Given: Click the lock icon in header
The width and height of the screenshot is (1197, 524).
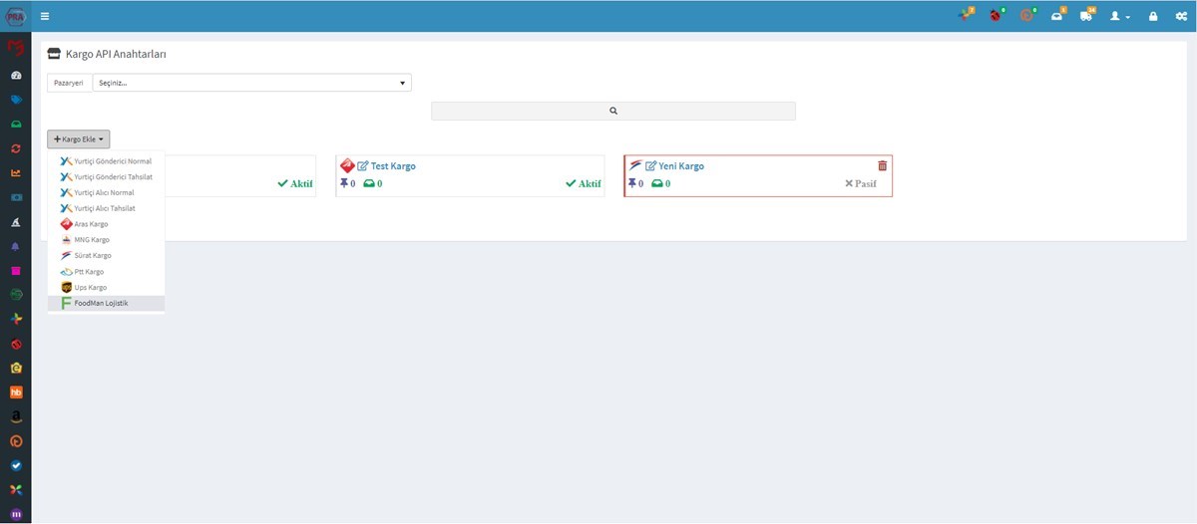Looking at the screenshot, I should click(1153, 17).
